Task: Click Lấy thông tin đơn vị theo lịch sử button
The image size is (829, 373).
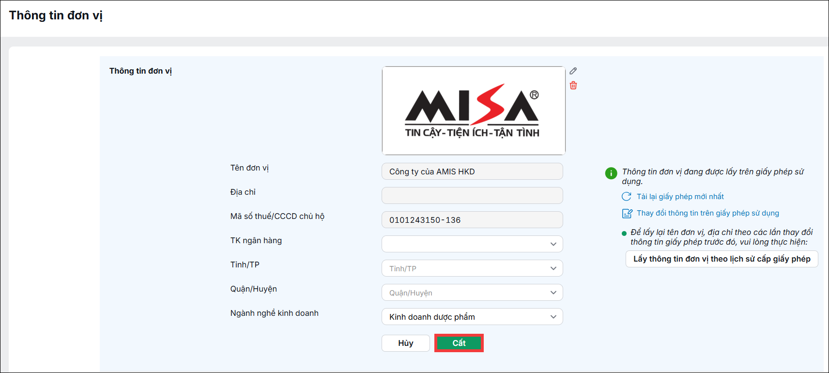Action: (722, 259)
